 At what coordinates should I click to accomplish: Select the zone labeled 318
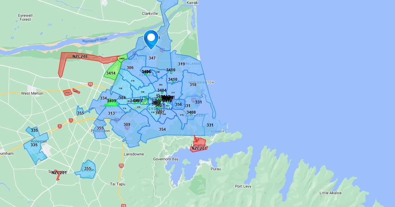coord(193,85)
